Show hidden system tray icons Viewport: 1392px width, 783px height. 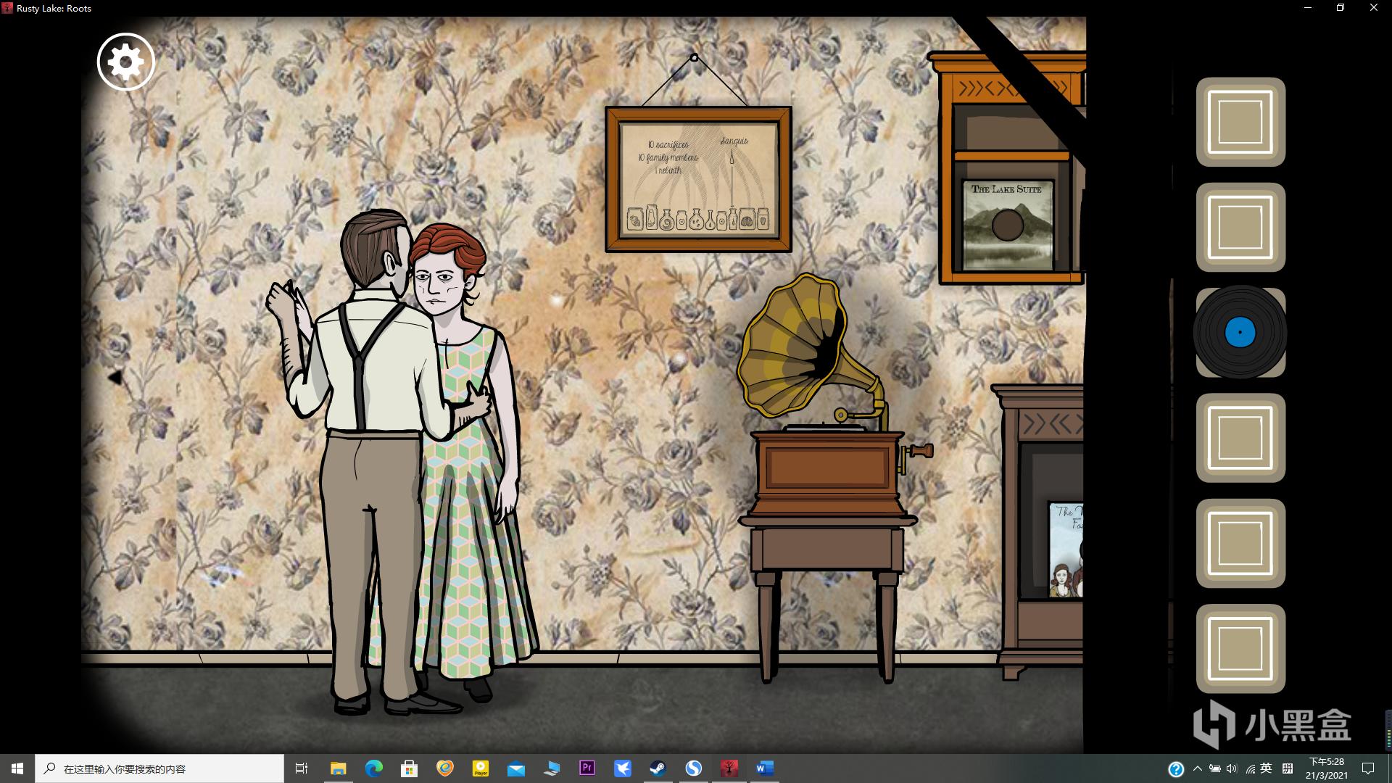[1197, 768]
